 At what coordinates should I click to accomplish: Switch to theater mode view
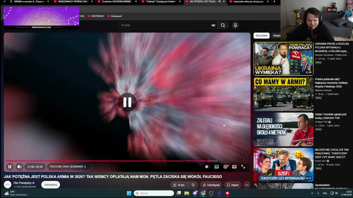point(234,167)
